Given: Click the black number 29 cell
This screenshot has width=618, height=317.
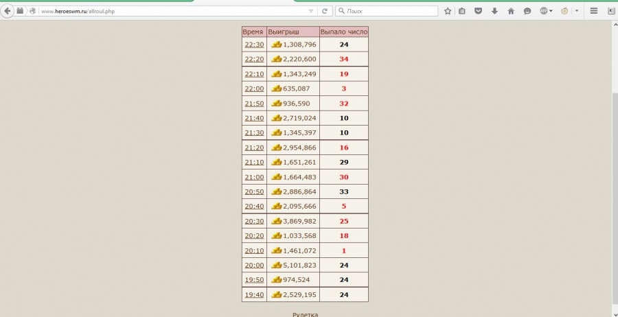Looking at the screenshot, I should (x=344, y=162).
